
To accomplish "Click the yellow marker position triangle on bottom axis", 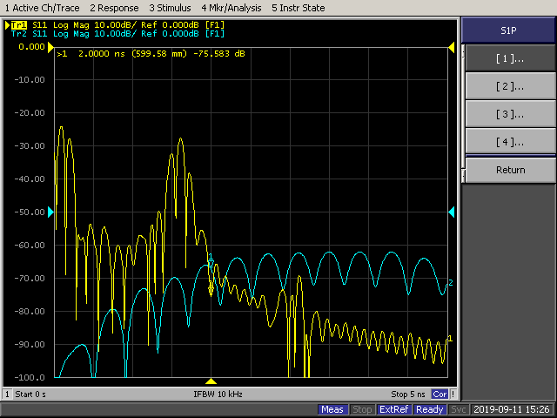I will tap(211, 381).
